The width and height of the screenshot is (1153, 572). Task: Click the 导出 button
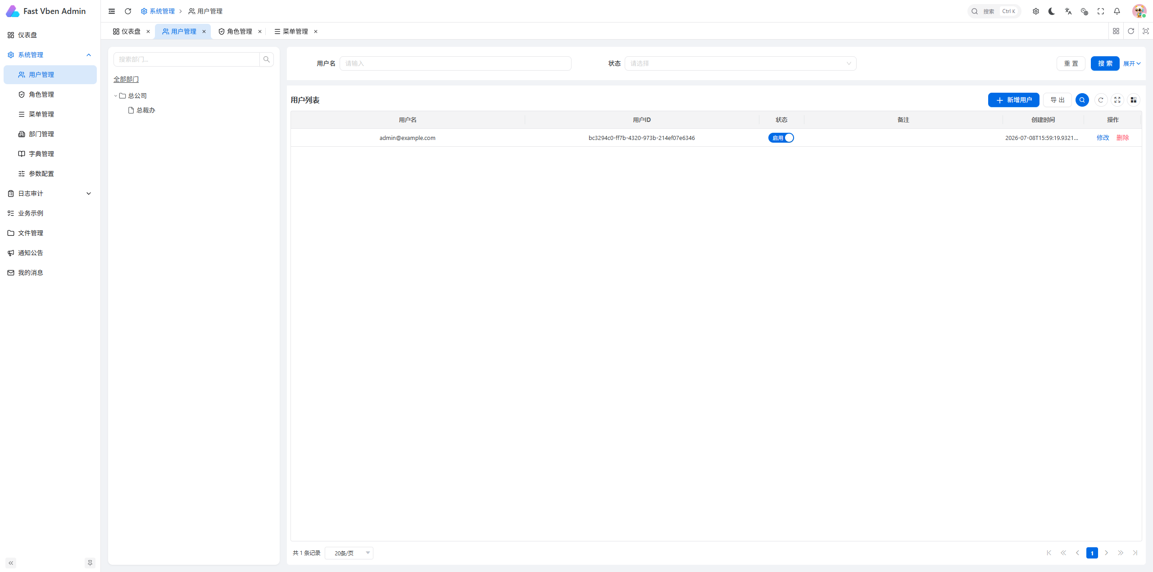coord(1058,100)
